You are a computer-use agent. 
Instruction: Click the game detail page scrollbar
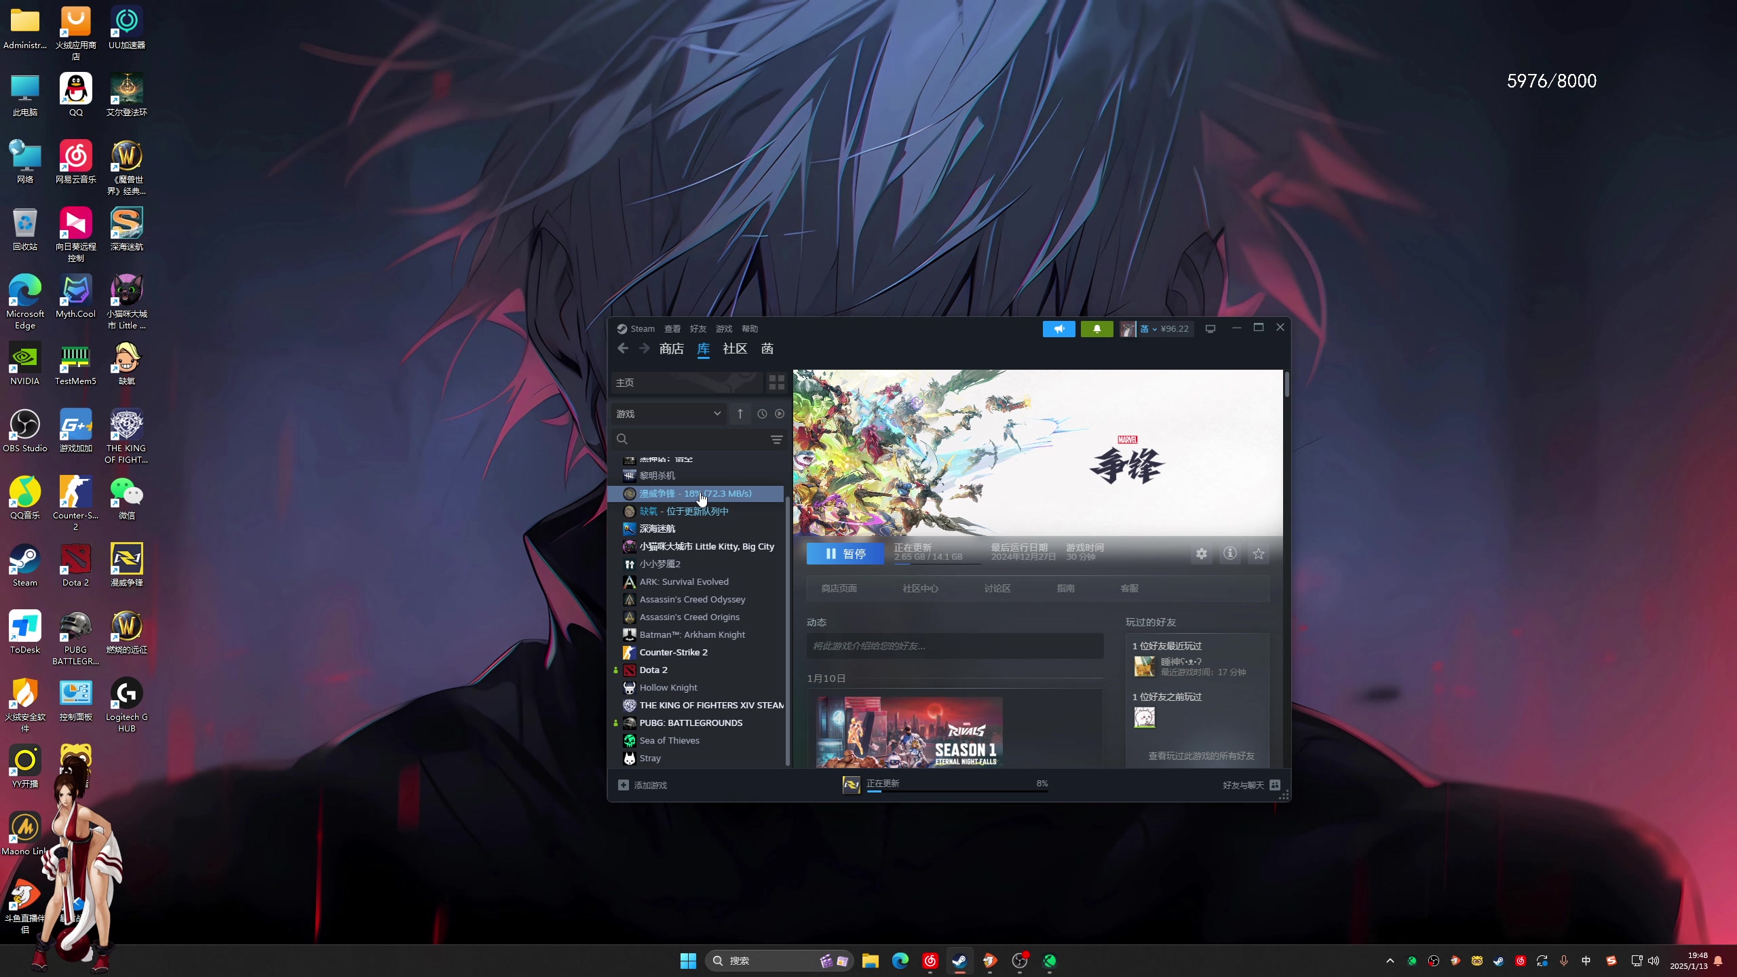(x=1286, y=385)
